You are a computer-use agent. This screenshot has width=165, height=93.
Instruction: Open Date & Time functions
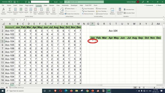click(35, 11)
